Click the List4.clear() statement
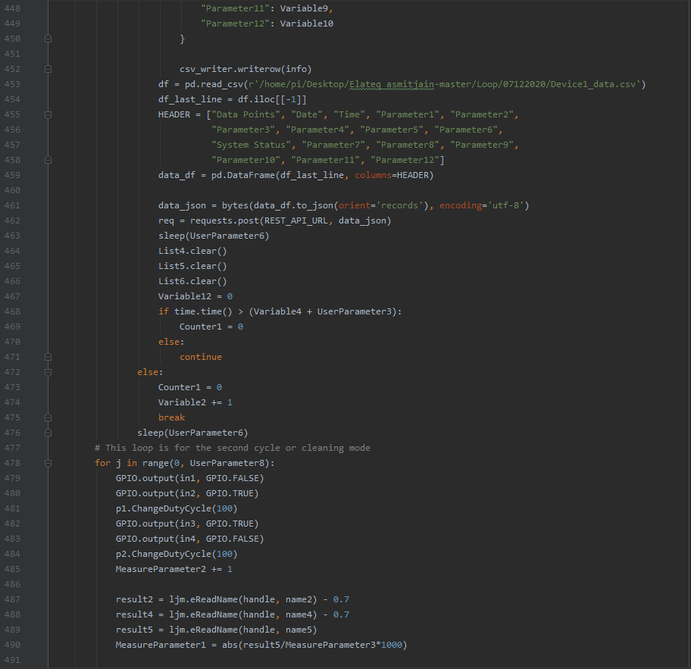Image resolution: width=691 pixels, height=669 pixels. coord(192,252)
